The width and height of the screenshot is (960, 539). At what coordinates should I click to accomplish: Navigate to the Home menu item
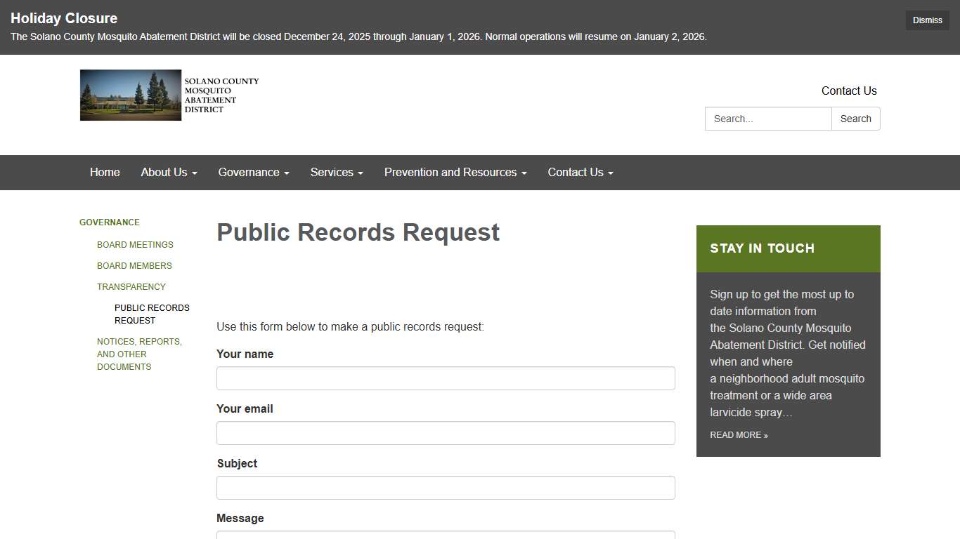click(x=105, y=172)
